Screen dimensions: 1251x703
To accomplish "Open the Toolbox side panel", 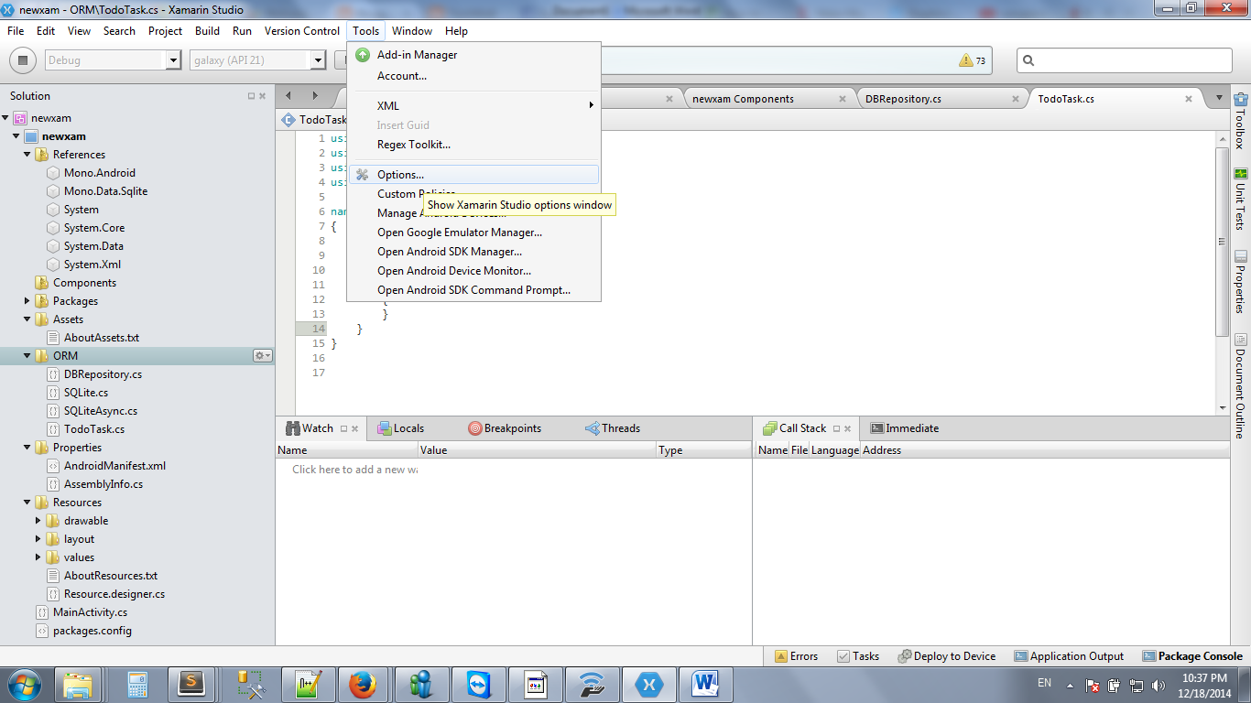I will click(1241, 120).
